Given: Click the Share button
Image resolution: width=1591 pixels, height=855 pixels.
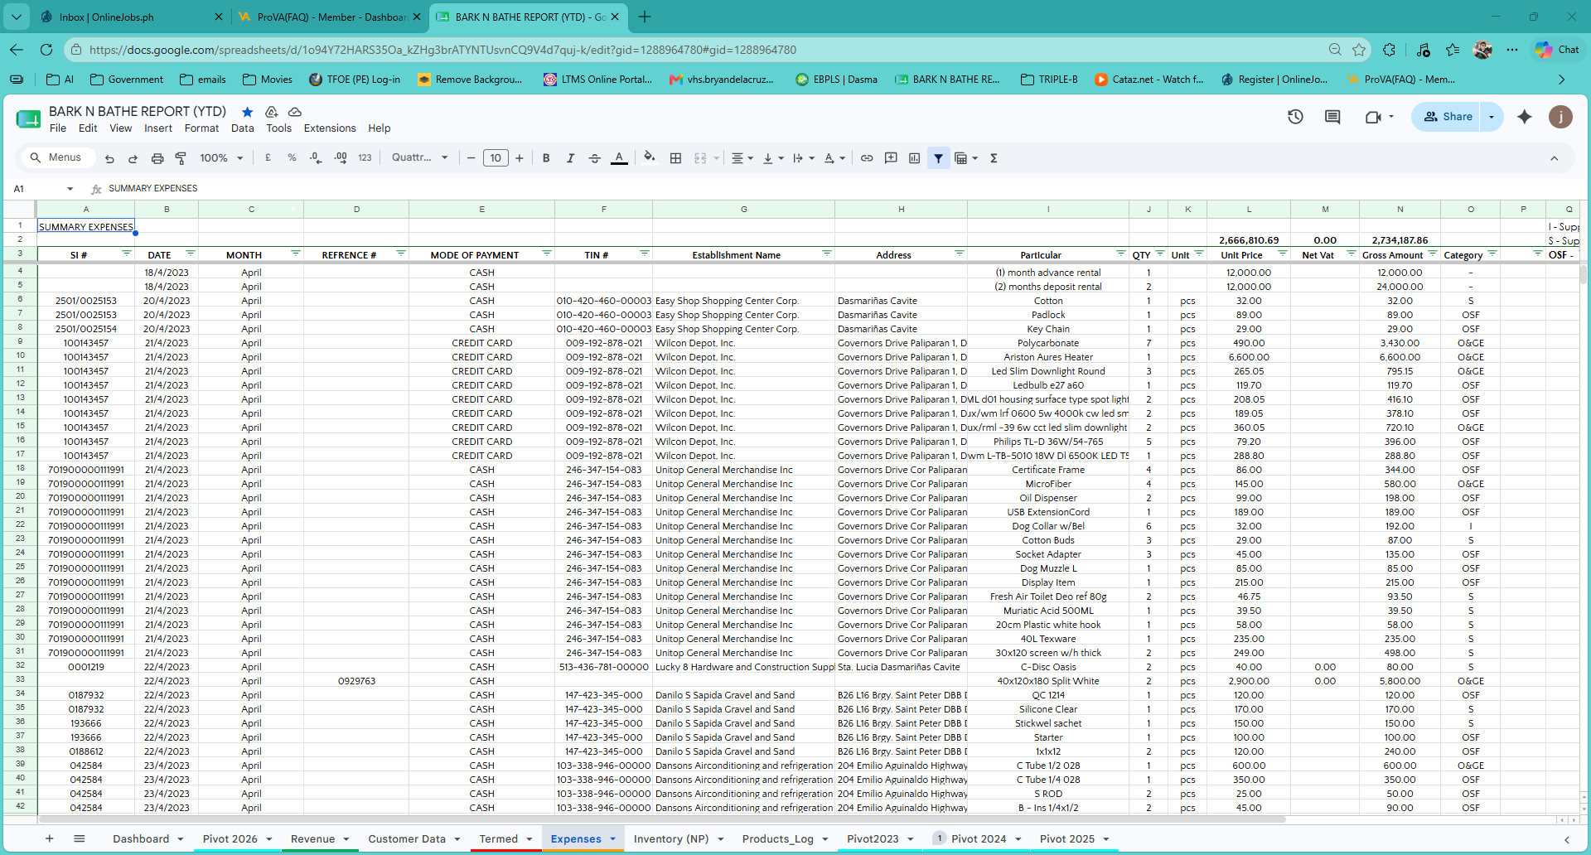Looking at the screenshot, I should pos(1447,117).
